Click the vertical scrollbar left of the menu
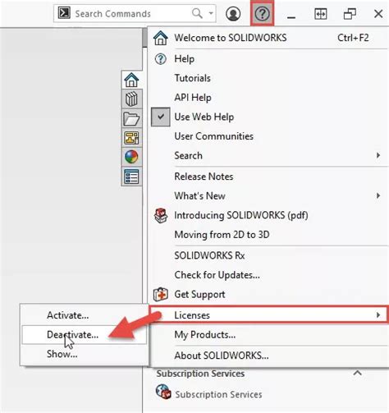 point(144,39)
